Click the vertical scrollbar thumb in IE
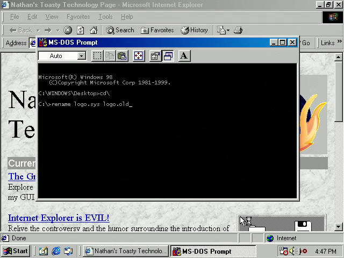 pos(338,91)
